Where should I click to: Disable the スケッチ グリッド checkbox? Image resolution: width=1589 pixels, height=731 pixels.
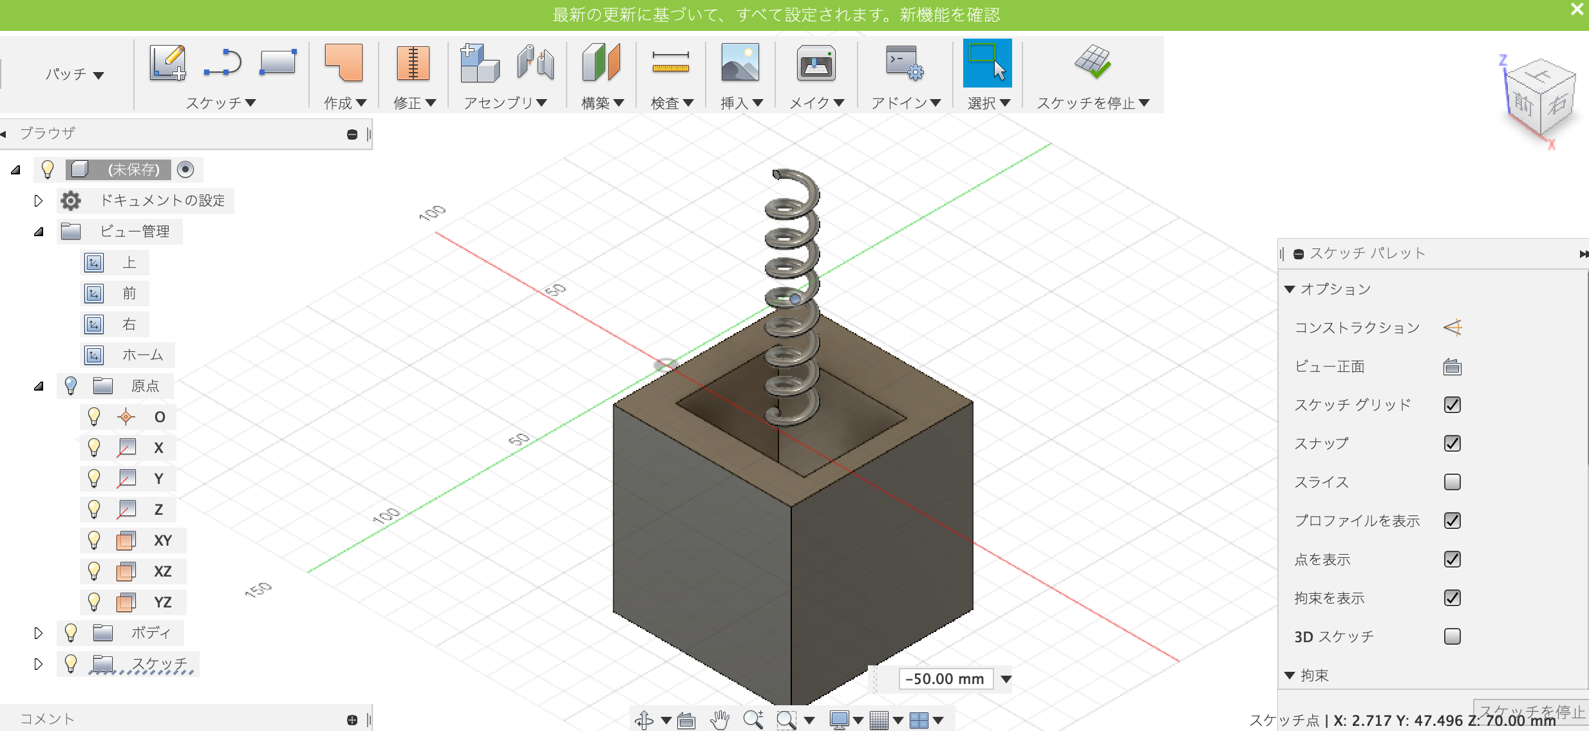pos(1452,405)
